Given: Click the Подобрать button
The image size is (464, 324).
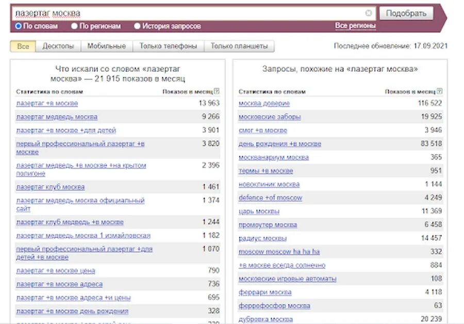Looking at the screenshot, I should [x=406, y=13].
